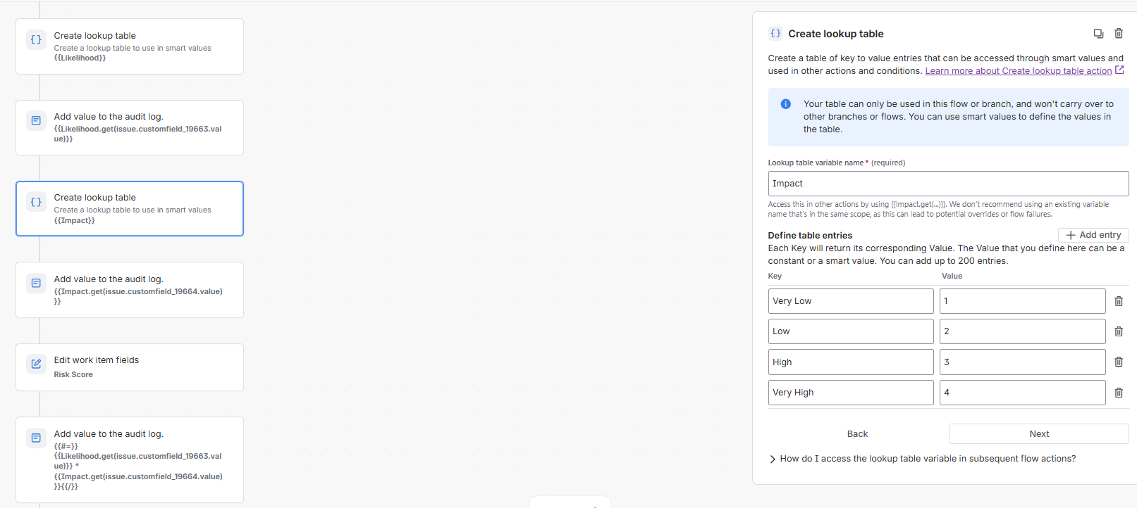Image resolution: width=1137 pixels, height=508 pixels.
Task: Click 'Define table entries' heading
Action: click(x=810, y=236)
